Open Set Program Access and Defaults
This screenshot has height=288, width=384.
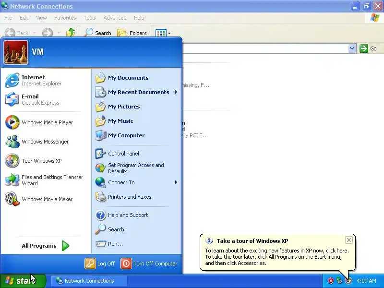click(x=136, y=168)
